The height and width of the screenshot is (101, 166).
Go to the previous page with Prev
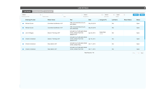[x=134, y=53]
